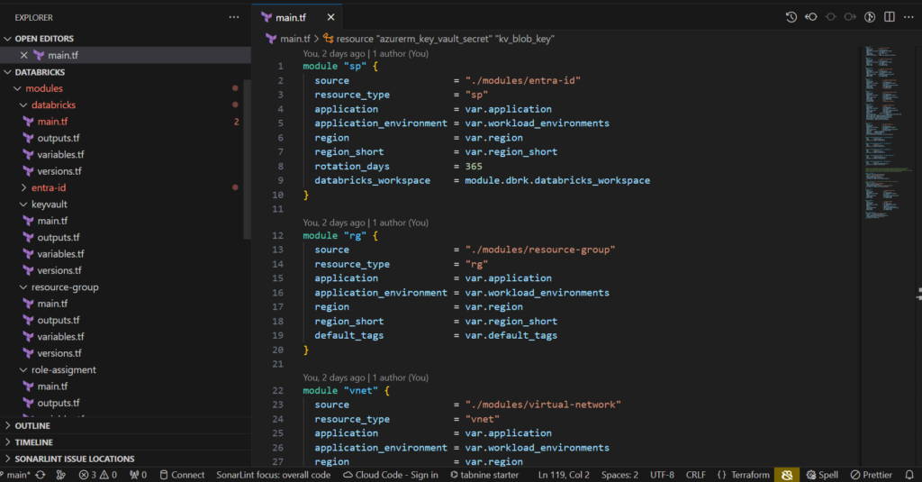Open variables.tf under resource-group folder
This screenshot has width=922, height=482.
coord(60,336)
